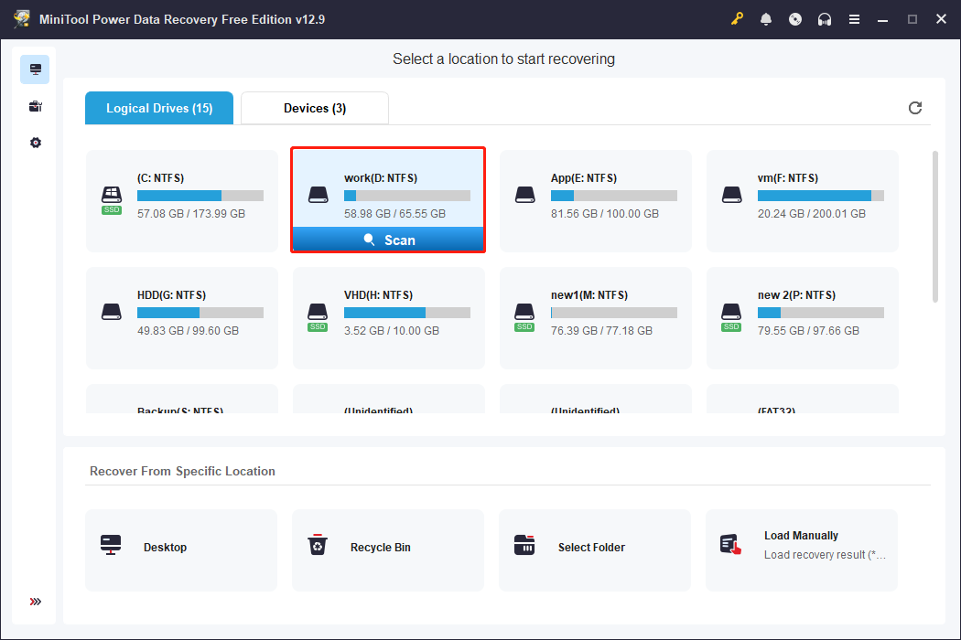Choose Select Folder option
Viewport: 961px width, 640px height.
(x=595, y=550)
